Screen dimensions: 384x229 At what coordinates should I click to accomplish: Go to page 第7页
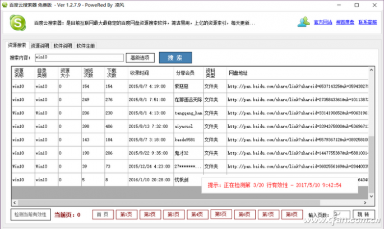pos(269,214)
